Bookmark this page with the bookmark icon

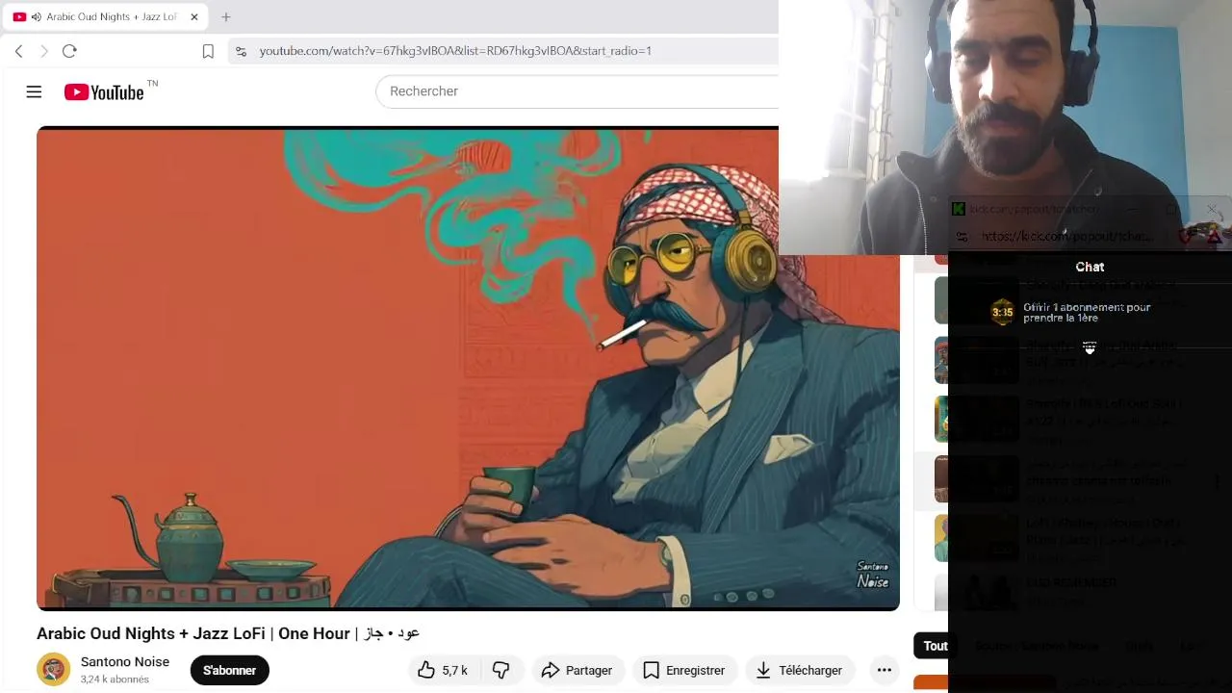click(x=208, y=51)
